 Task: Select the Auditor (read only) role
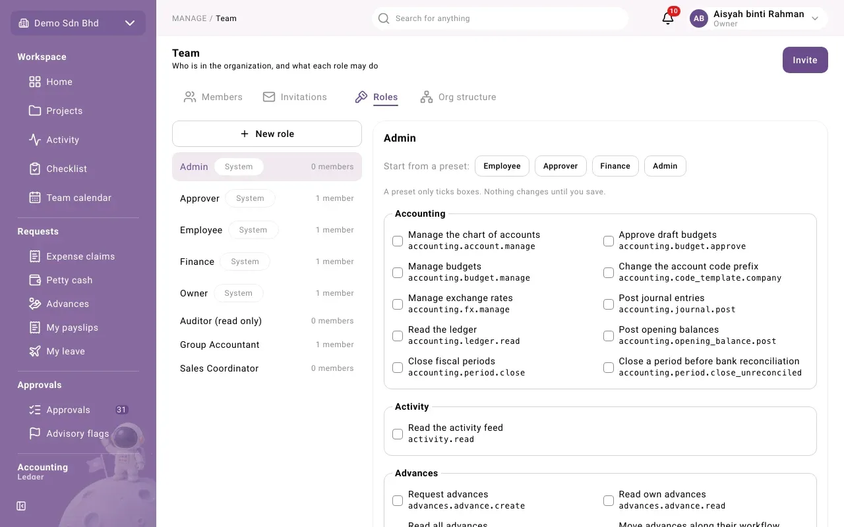point(267,321)
